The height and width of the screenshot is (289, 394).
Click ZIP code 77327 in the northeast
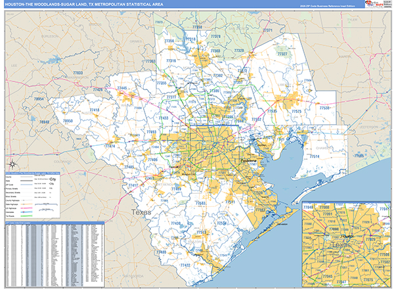(x=282, y=55)
